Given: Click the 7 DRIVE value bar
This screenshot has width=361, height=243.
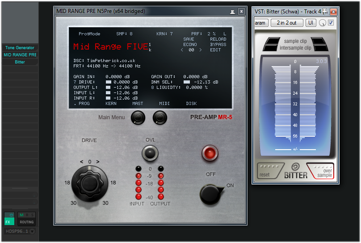Looking at the screenshot, I should tap(108, 82).
